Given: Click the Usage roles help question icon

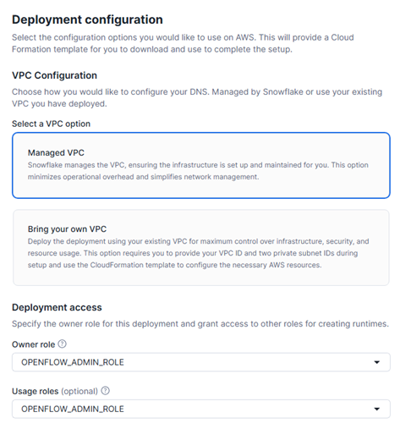Looking at the screenshot, I should pyautogui.click(x=106, y=391).
